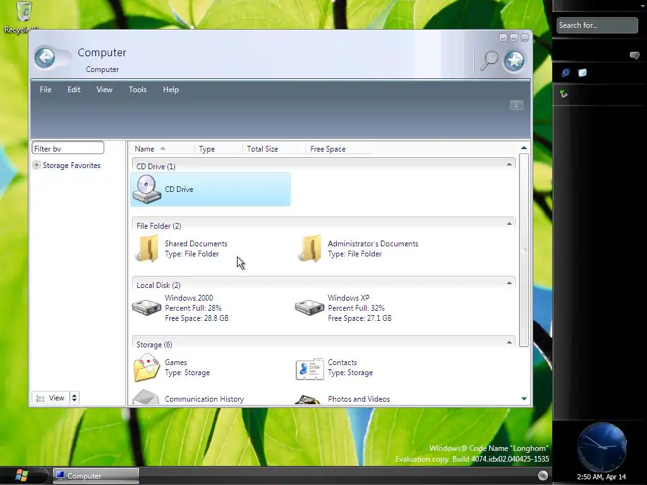
Task: Open the Start menu Windows logo
Action: (x=21, y=476)
